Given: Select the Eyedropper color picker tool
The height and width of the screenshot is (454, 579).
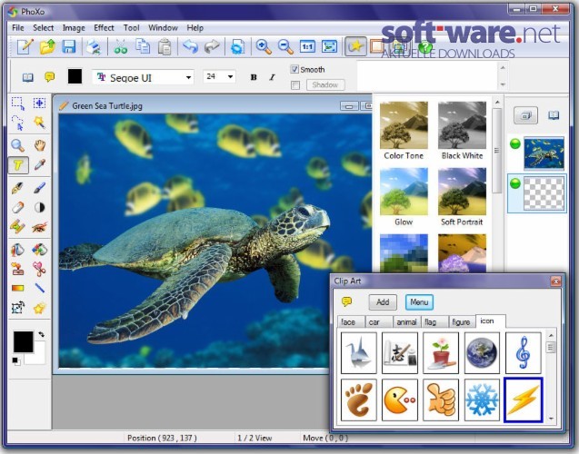Looking at the screenshot, I should click(39, 165).
